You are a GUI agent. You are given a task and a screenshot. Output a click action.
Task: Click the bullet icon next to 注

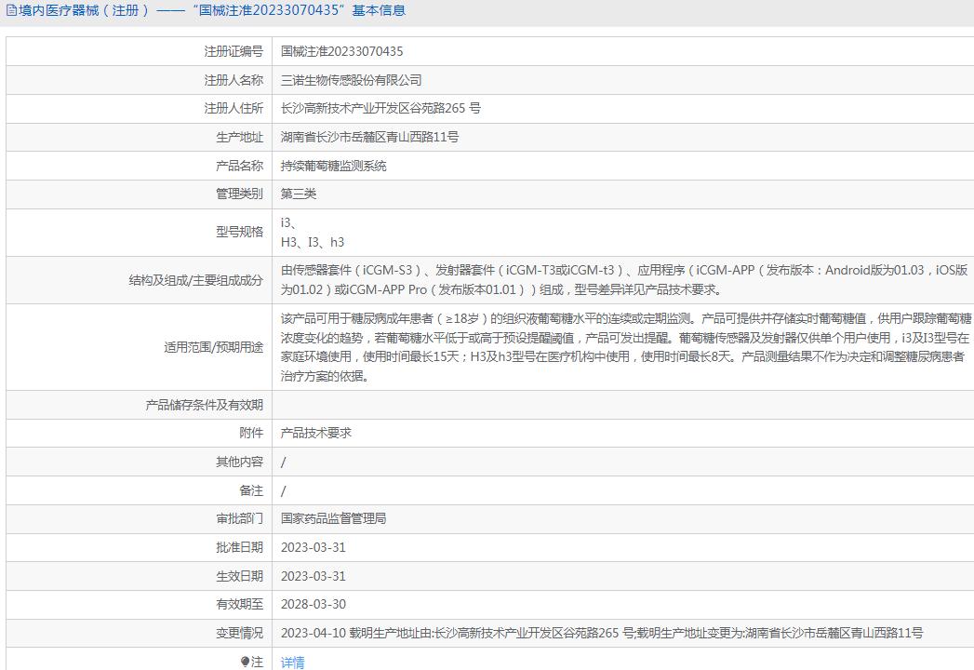[x=245, y=663]
